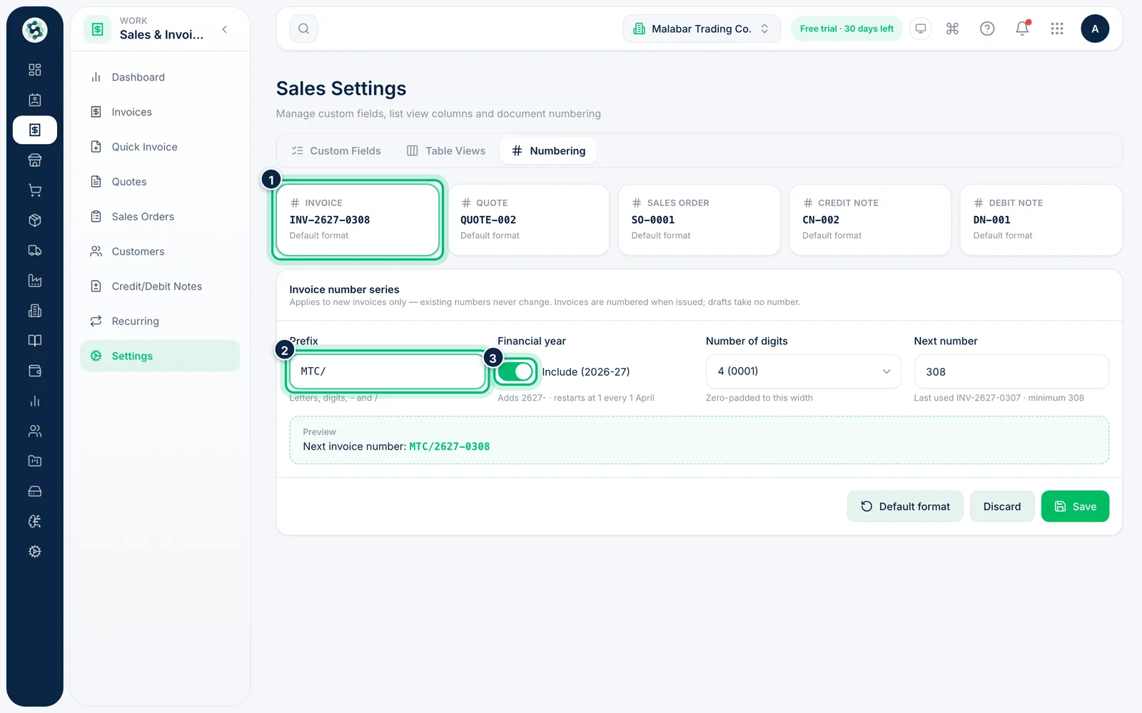Viewport: 1142px width, 713px height.
Task: Open the shopping cart module icon
Action: click(35, 190)
